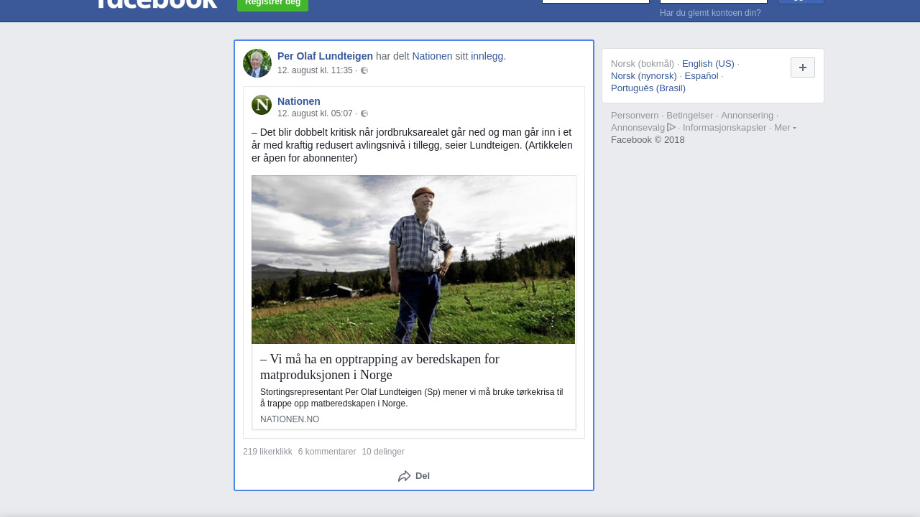Open Per Olaf Lundteigen's profile name link
The image size is (920, 517).
325,56
